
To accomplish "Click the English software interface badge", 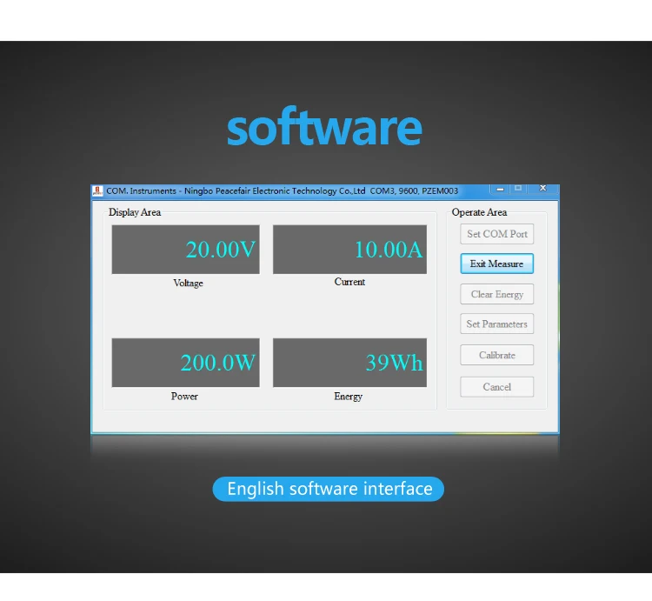I will tap(329, 489).
